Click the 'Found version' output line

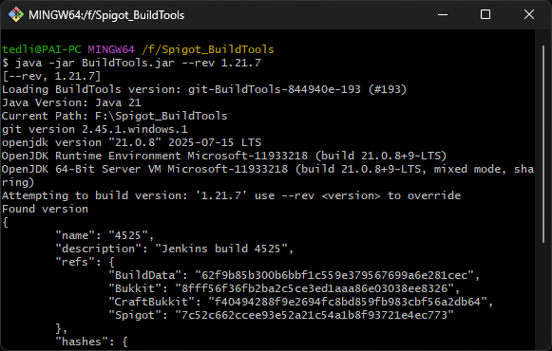[x=45, y=209]
